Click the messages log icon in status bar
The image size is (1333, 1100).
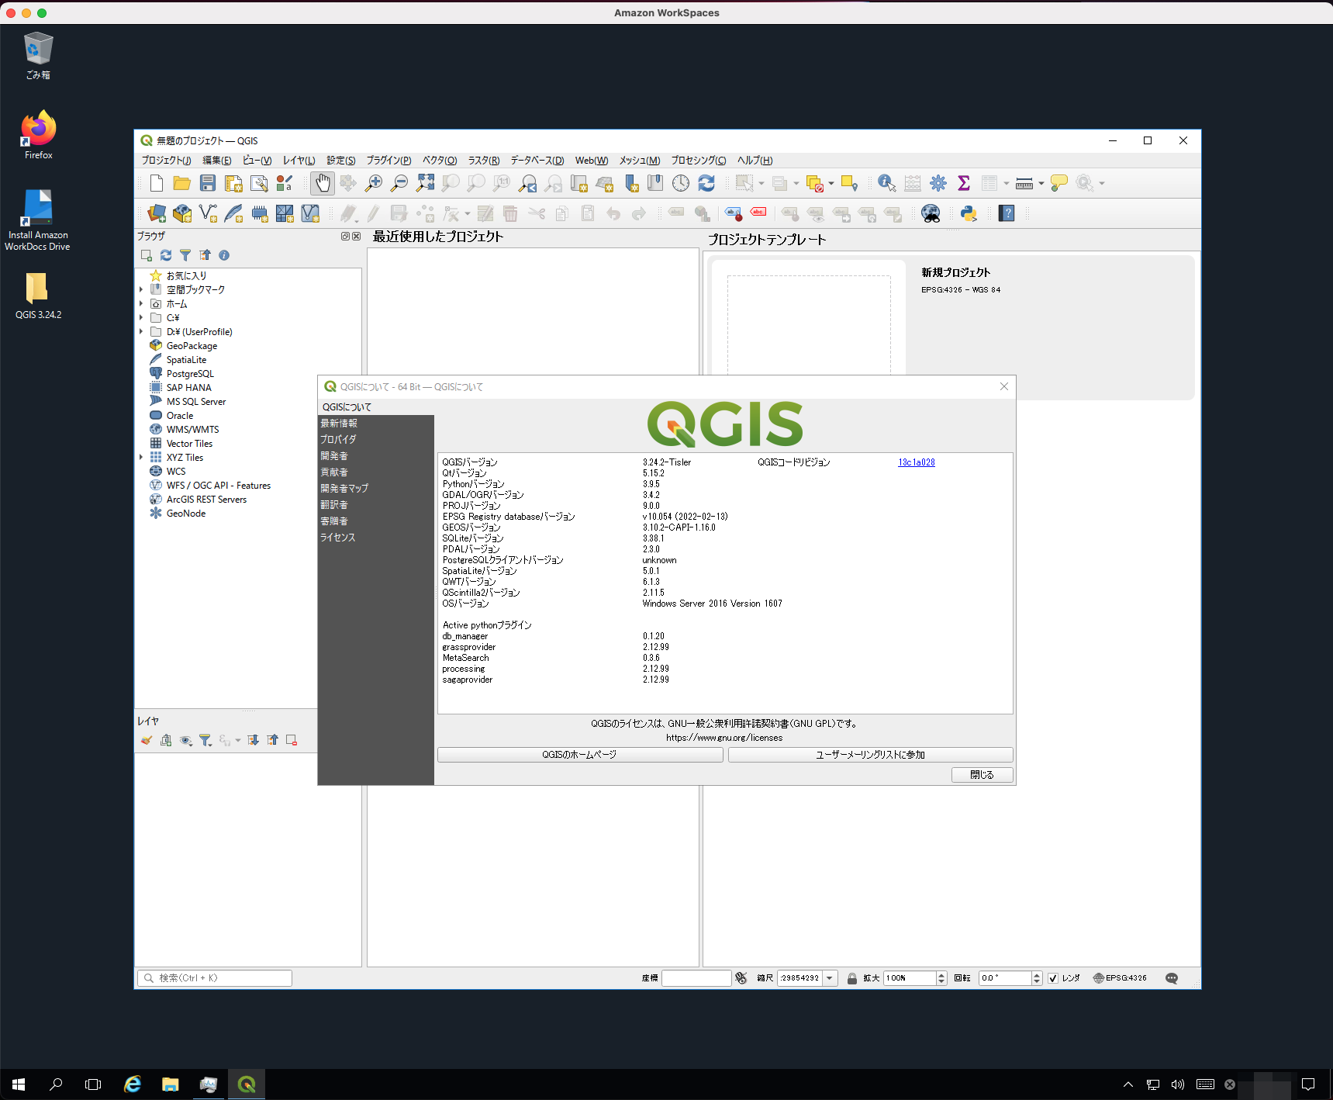1172,978
